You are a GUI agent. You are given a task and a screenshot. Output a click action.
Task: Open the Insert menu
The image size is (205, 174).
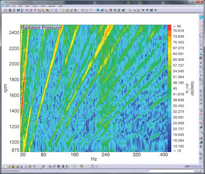(35, 6)
